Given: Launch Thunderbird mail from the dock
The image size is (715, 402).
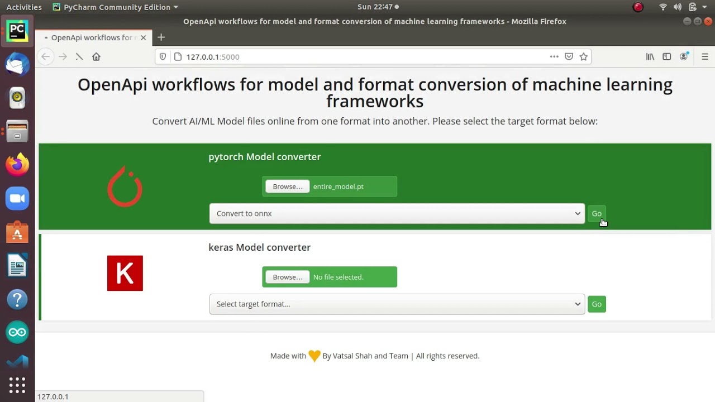Looking at the screenshot, I should [x=17, y=64].
